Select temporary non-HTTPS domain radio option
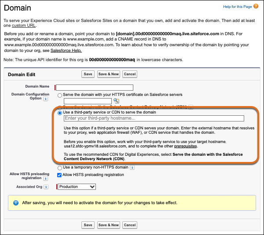 (x=60, y=168)
